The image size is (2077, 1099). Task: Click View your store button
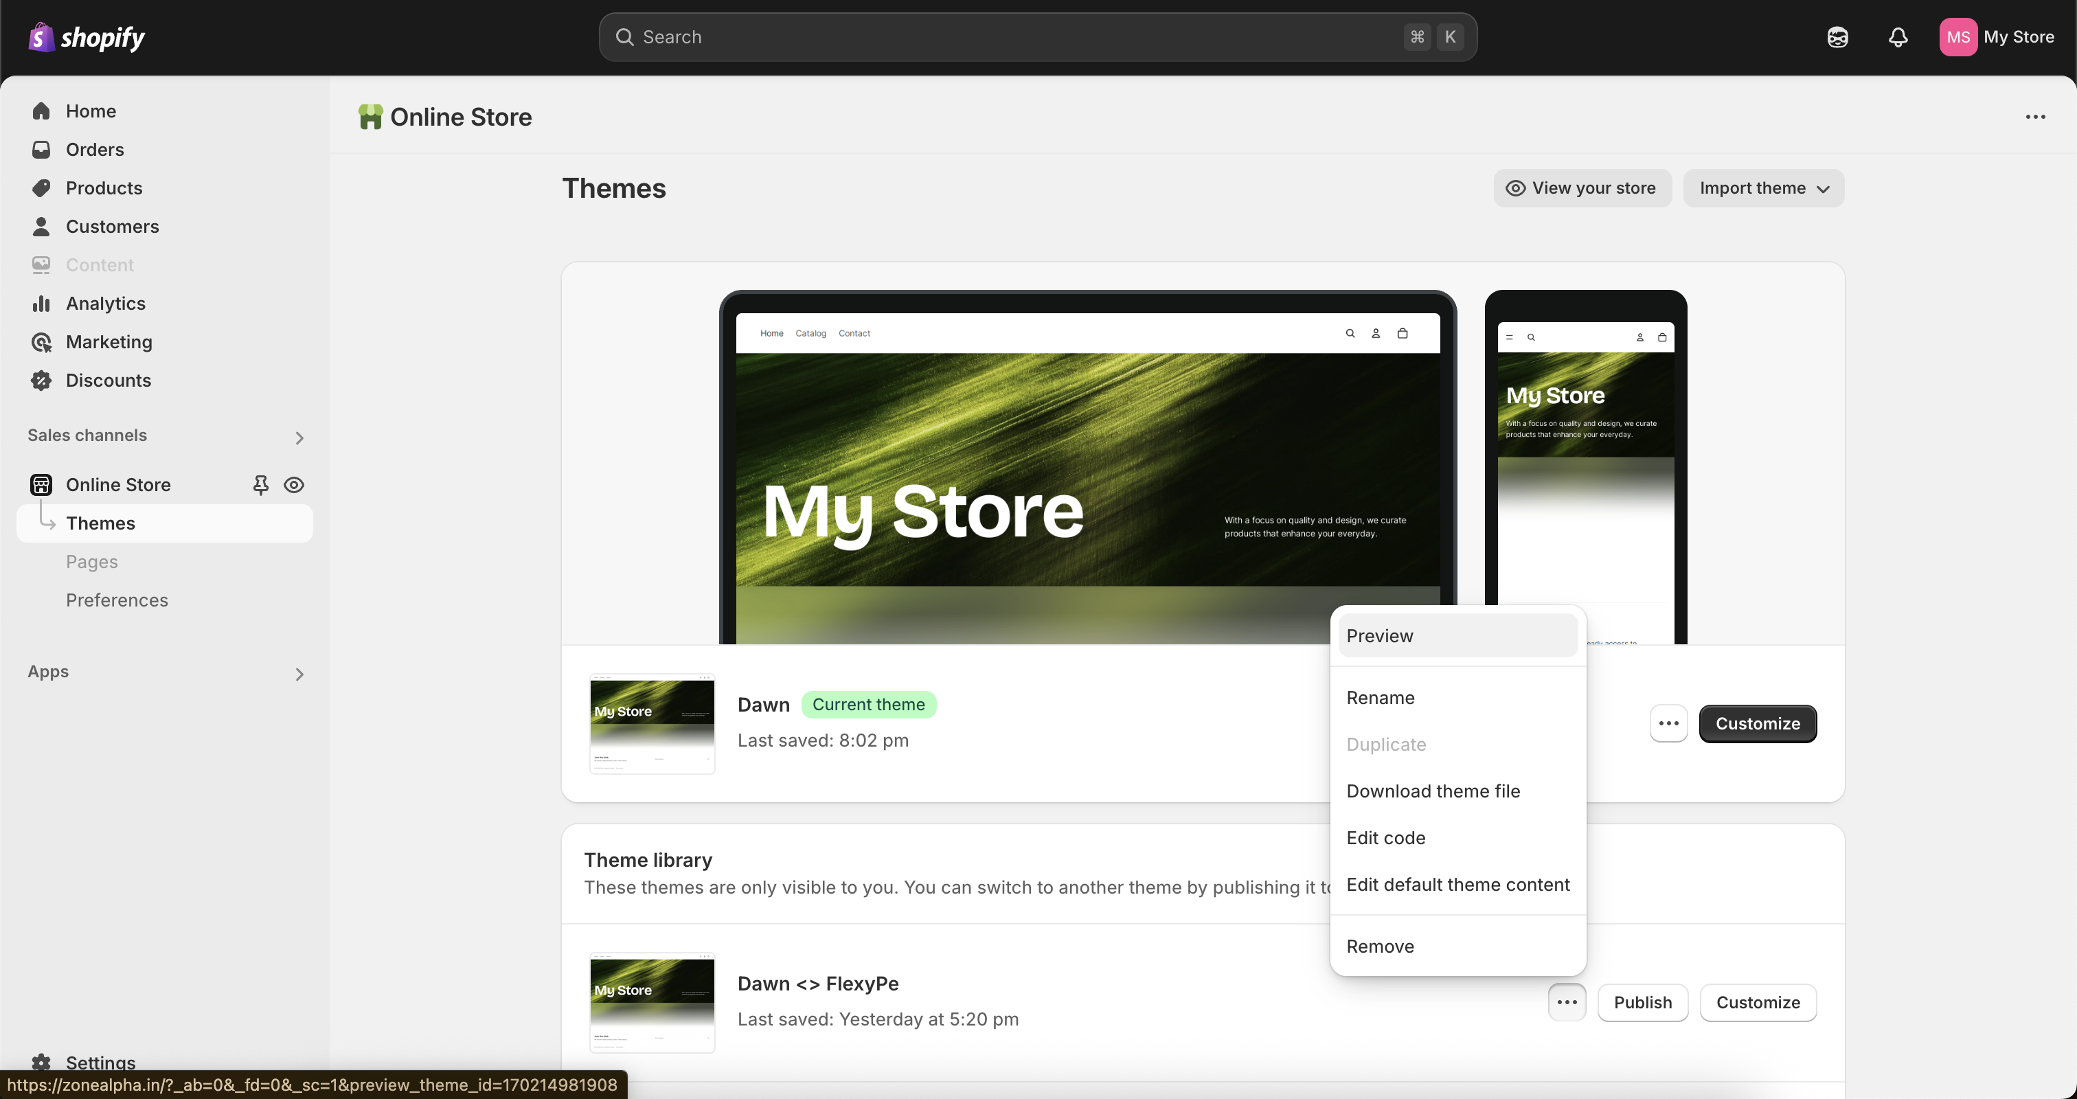(1582, 188)
